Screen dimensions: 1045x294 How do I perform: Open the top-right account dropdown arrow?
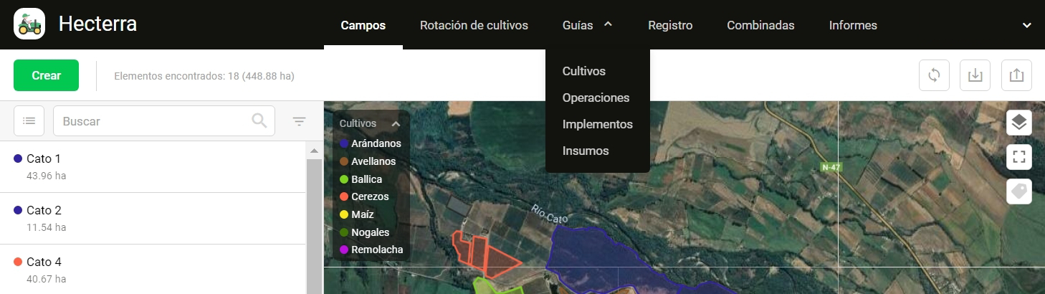(1026, 25)
